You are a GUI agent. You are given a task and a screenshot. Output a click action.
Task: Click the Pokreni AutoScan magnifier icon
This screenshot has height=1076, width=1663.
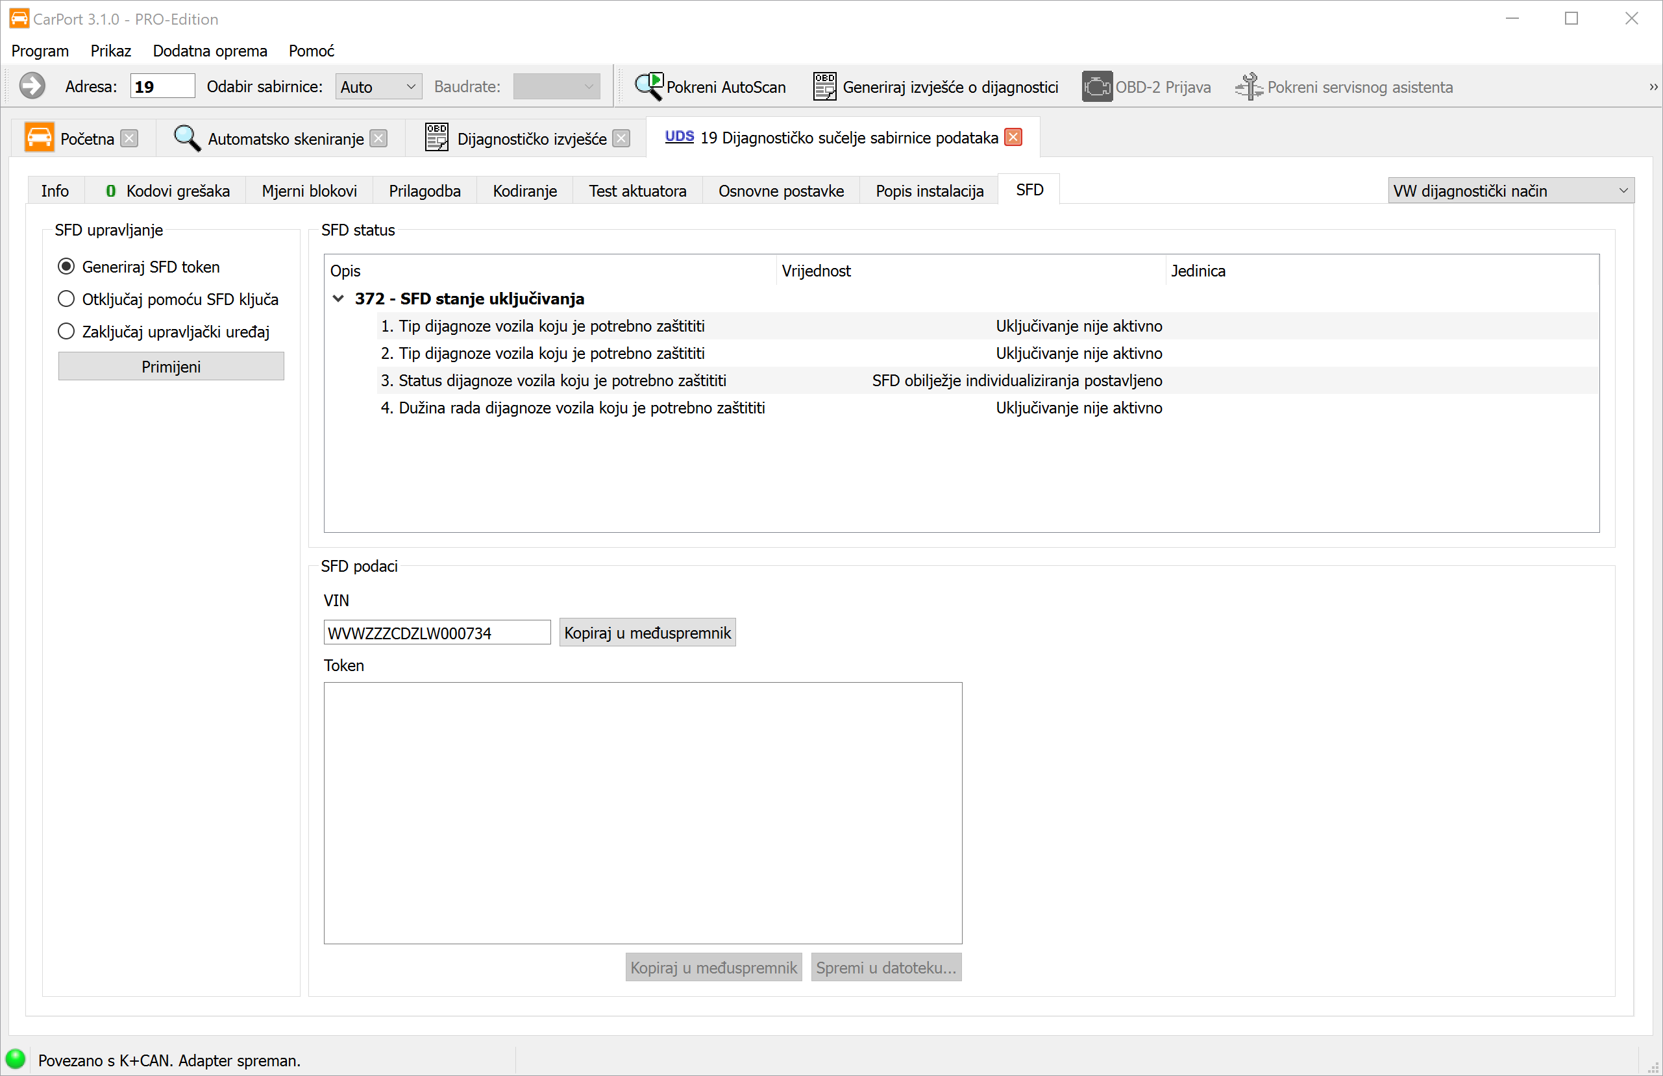pos(648,87)
